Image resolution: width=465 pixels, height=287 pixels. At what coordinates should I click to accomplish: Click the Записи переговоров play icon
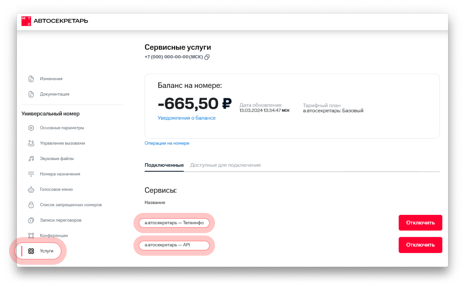coord(31,220)
